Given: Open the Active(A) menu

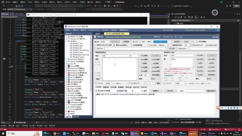Looking at the screenshot, I should 105,30.
